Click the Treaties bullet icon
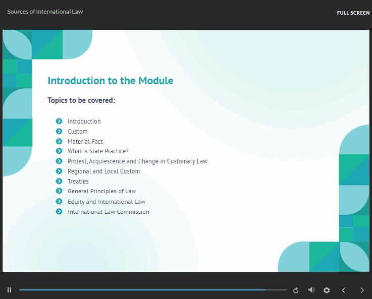 coord(59,181)
